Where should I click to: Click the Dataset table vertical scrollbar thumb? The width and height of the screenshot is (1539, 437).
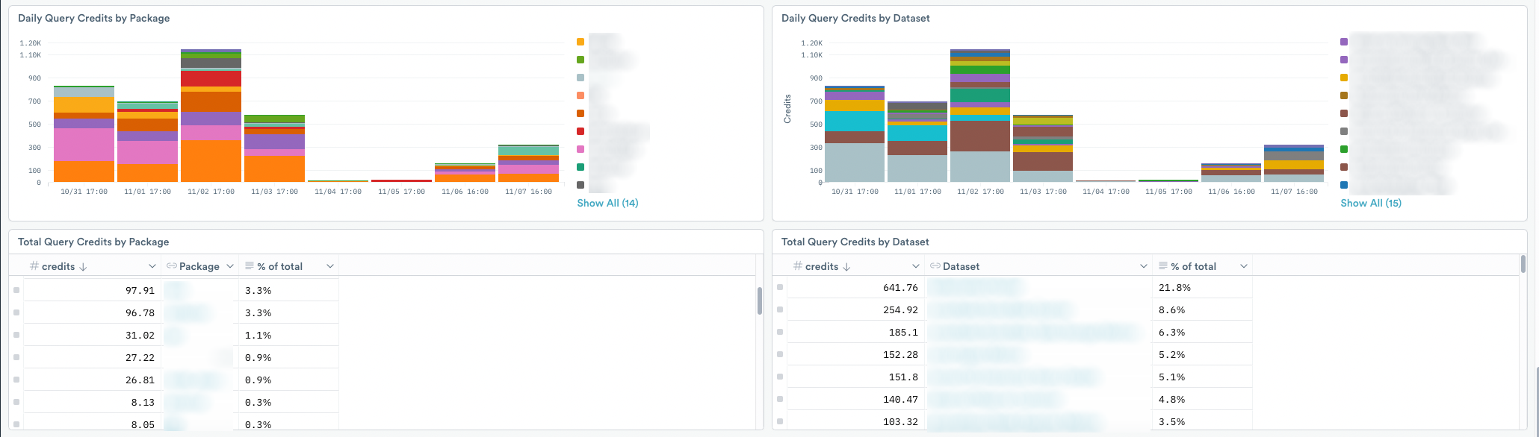(1523, 264)
